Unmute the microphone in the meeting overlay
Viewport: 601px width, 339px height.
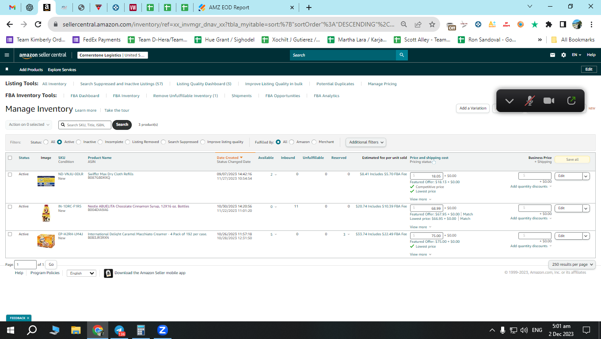point(529,101)
